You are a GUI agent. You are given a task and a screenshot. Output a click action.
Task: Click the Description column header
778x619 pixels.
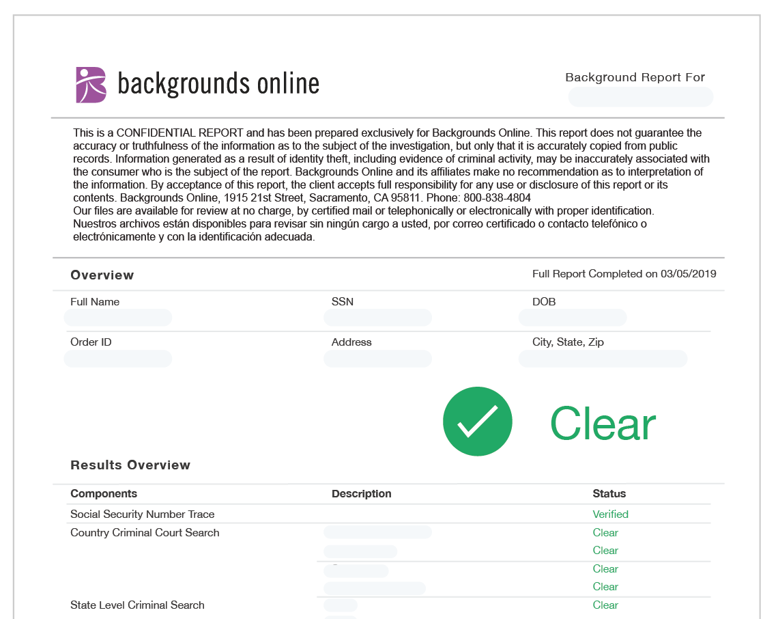[361, 493]
